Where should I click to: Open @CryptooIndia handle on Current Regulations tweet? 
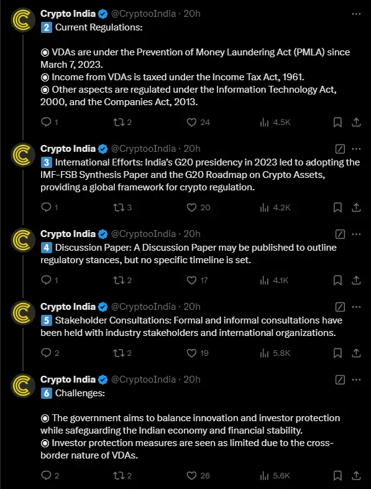144,14
